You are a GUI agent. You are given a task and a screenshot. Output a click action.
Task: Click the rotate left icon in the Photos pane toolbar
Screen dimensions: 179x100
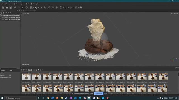[29, 70]
